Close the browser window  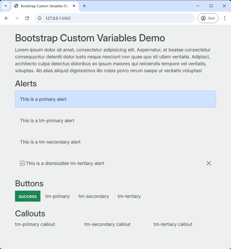click(x=224, y=6)
